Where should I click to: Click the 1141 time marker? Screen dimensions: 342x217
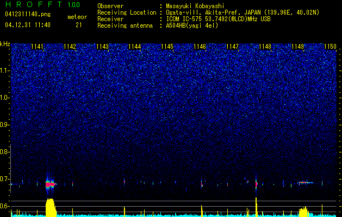(x=38, y=47)
